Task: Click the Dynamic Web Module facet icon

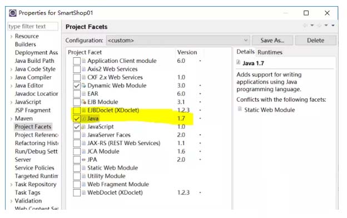Action: coord(83,86)
